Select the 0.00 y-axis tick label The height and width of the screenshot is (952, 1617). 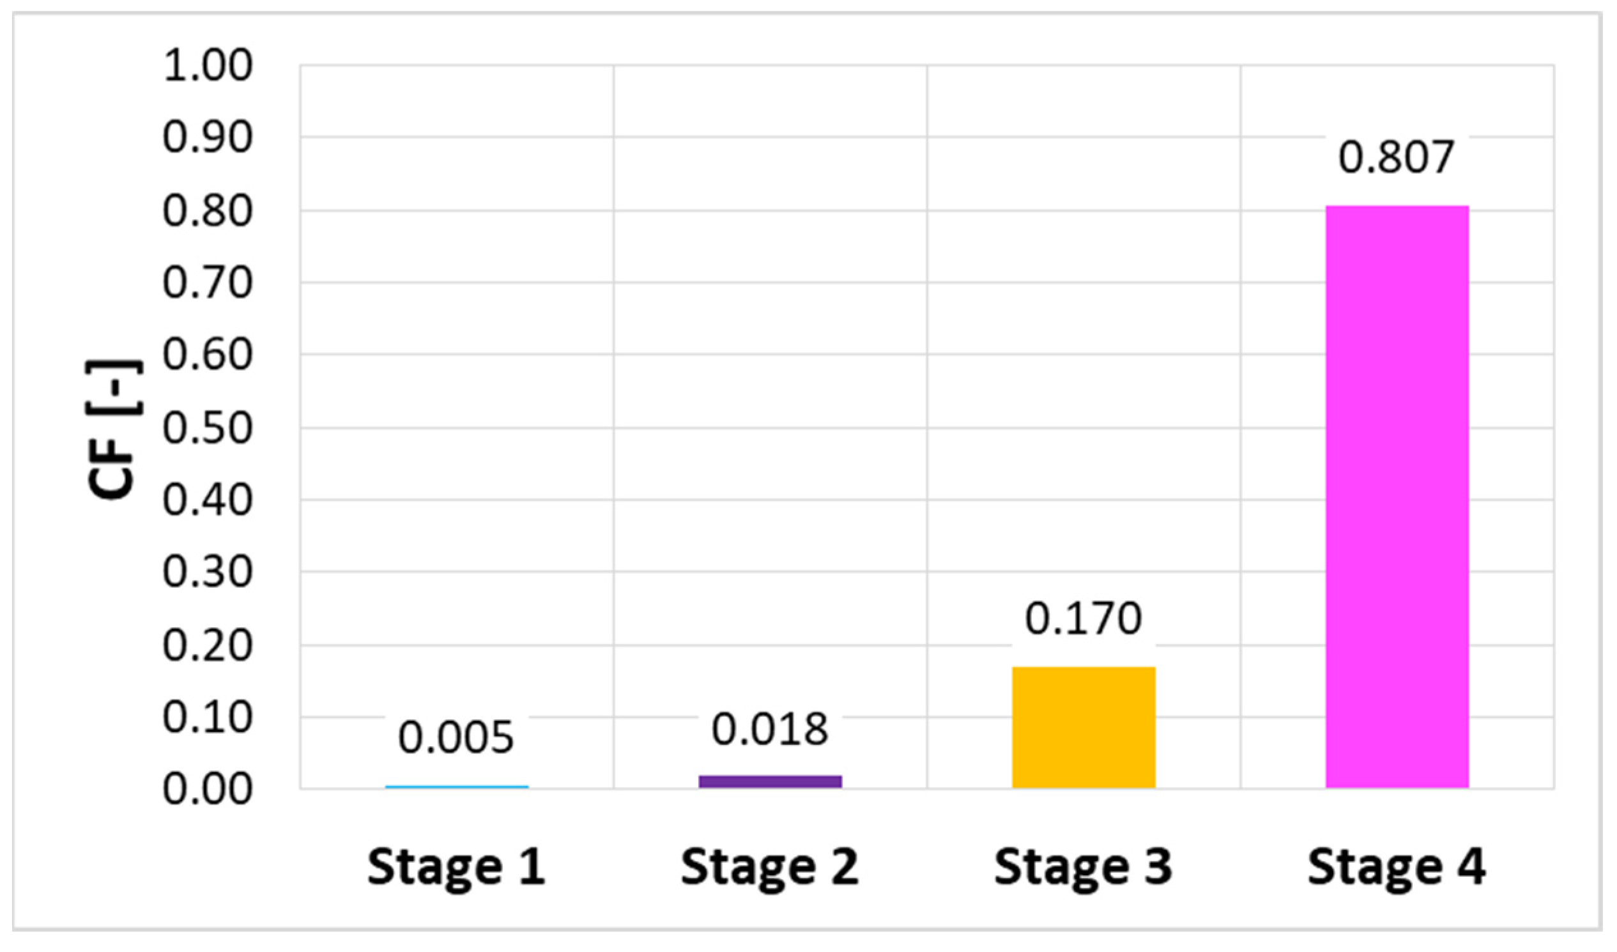pos(208,790)
